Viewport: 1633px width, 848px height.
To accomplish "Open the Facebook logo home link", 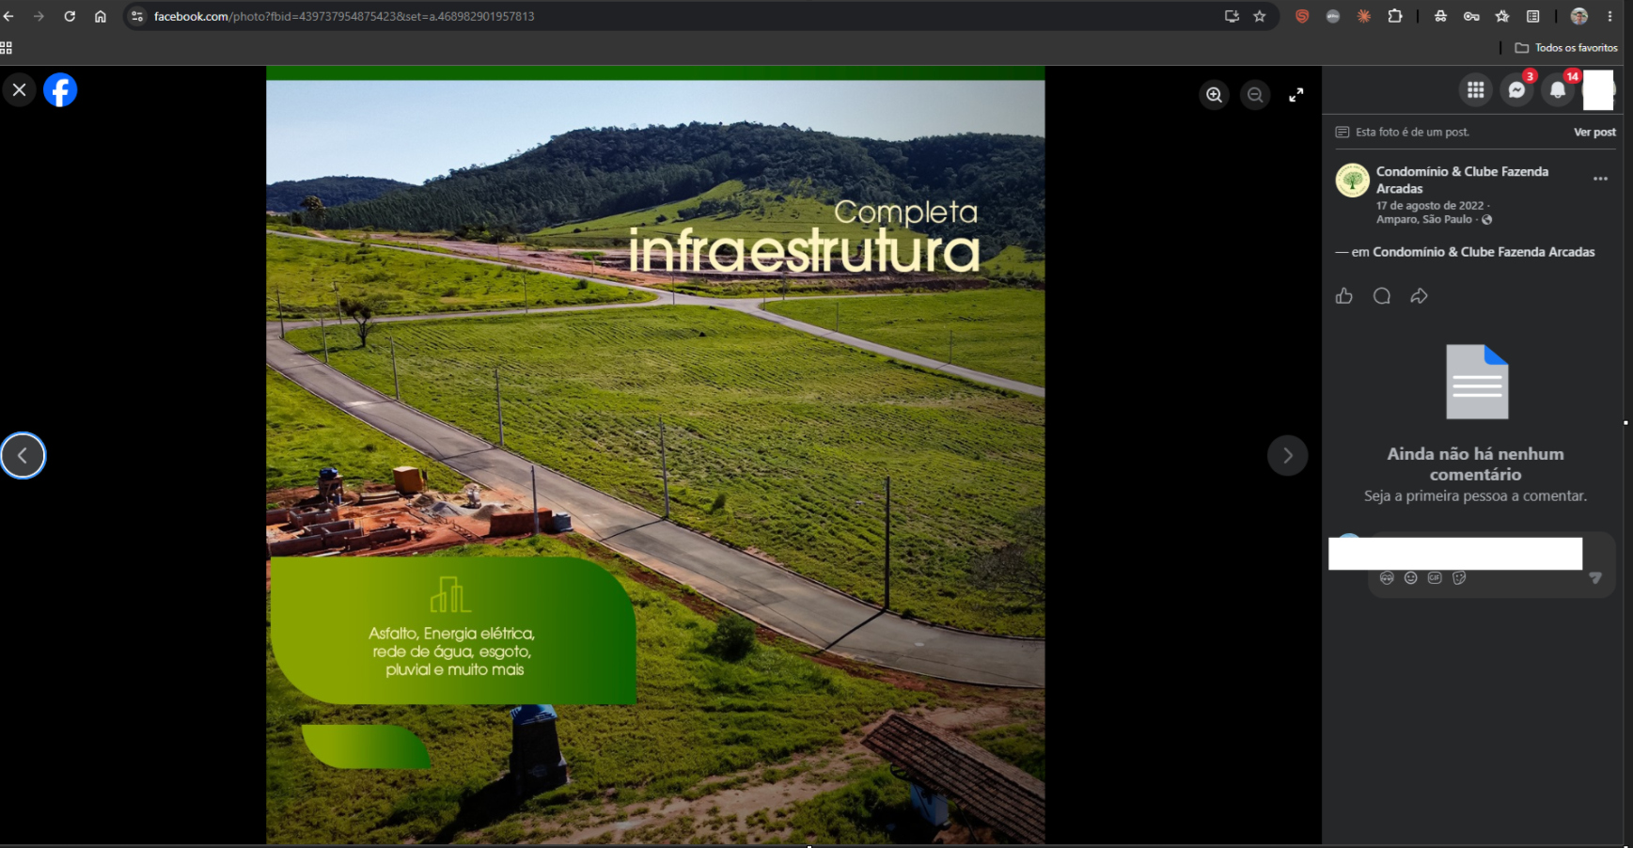I will [60, 90].
